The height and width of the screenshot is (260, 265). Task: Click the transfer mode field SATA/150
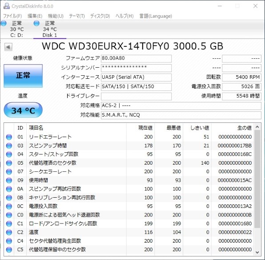coord(136,87)
